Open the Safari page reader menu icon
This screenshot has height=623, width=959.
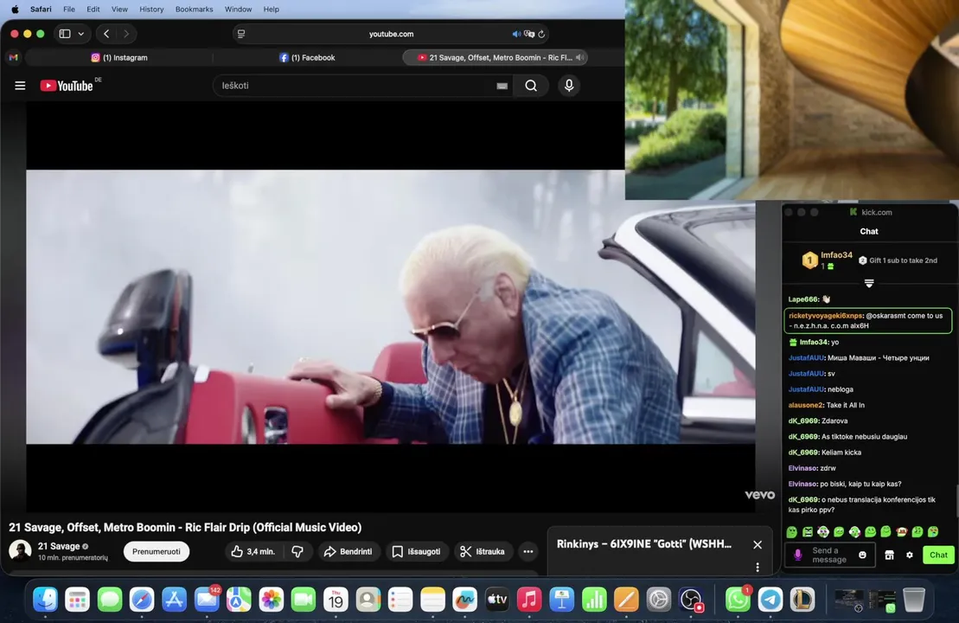coord(241,34)
